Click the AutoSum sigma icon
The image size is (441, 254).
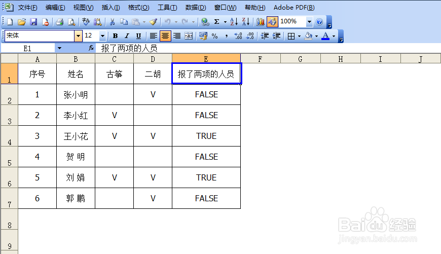pyautogui.click(x=217, y=22)
